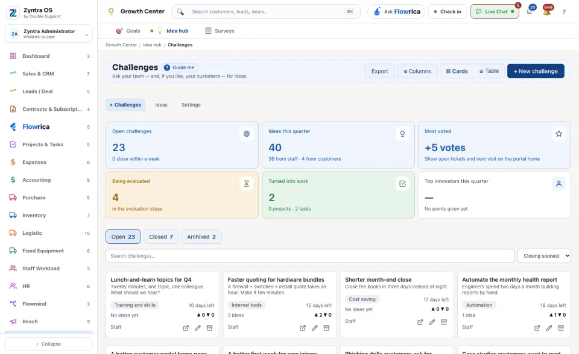Viewport: 579px width, 354px height.
Task: Open Sales & CRM module icon
Action: pos(13,73)
